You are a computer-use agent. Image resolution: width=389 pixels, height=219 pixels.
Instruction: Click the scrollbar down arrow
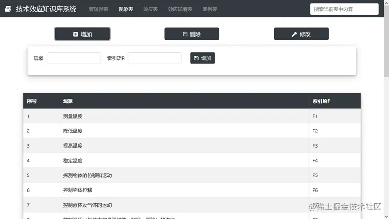click(x=387, y=217)
